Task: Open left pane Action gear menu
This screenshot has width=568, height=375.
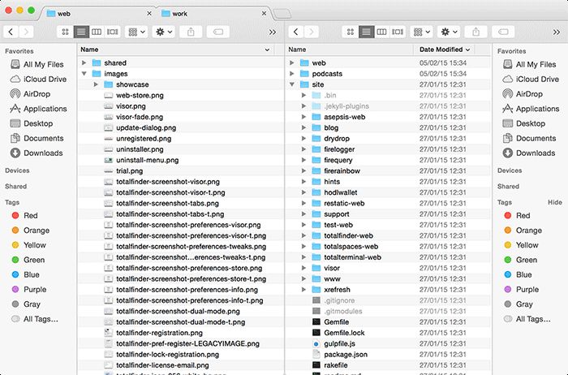Action: click(164, 32)
